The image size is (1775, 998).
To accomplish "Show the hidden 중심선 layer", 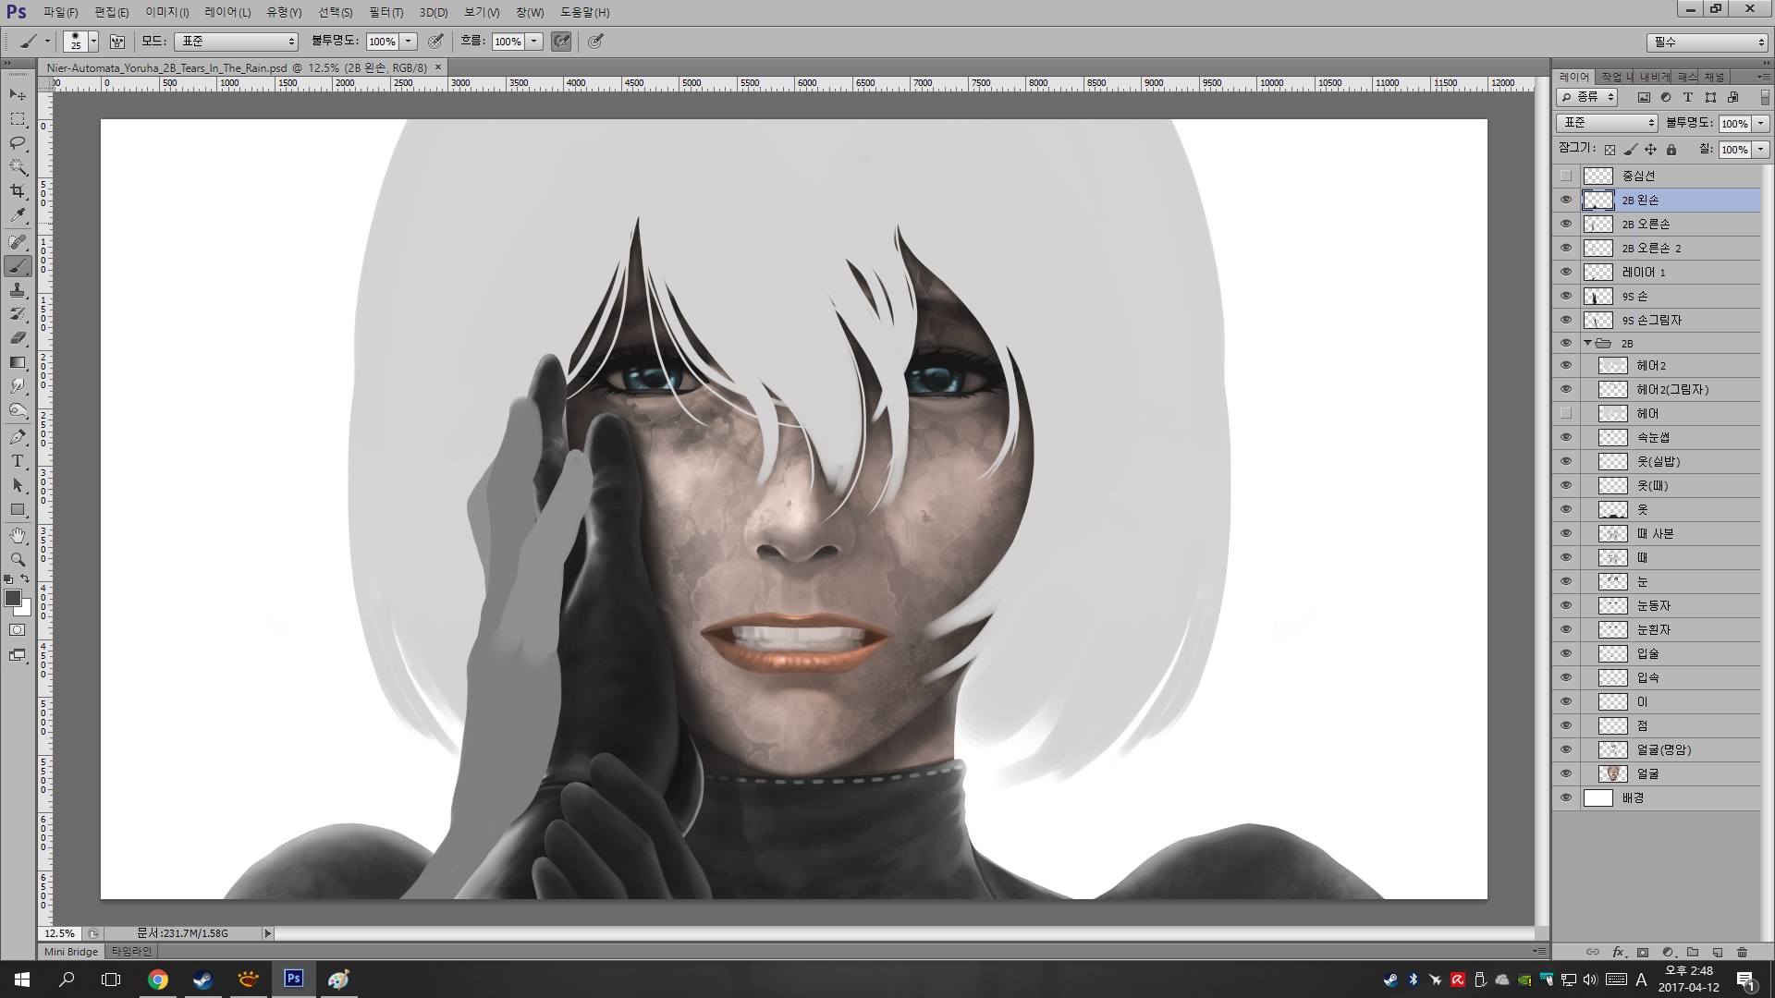I will [x=1565, y=176].
